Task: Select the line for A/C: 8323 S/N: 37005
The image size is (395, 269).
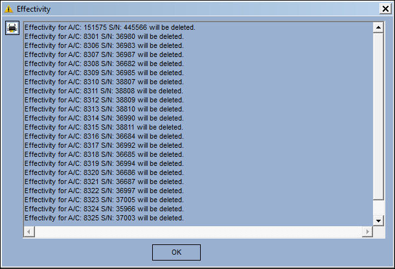Action: 104,200
